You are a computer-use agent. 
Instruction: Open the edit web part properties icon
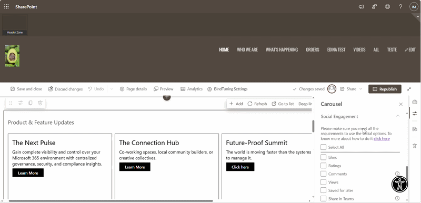pyautogui.click(x=21, y=103)
